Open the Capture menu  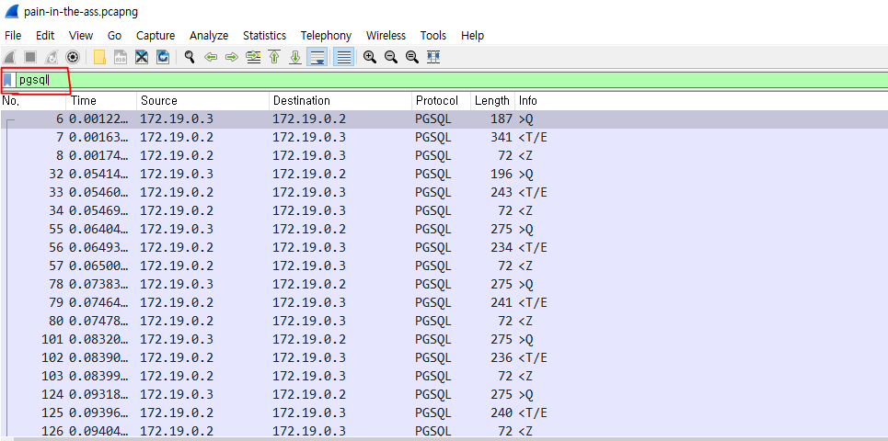click(156, 36)
